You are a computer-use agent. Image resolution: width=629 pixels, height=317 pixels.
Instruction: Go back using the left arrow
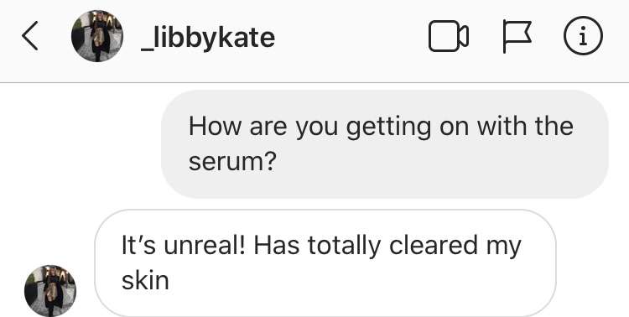click(30, 36)
